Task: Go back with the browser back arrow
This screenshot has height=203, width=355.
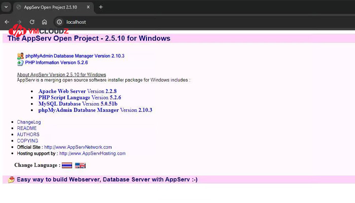Action: tap(7, 22)
